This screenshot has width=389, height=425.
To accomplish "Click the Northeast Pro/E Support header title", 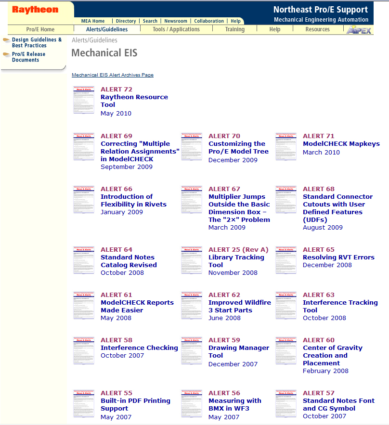I will coord(321,10).
